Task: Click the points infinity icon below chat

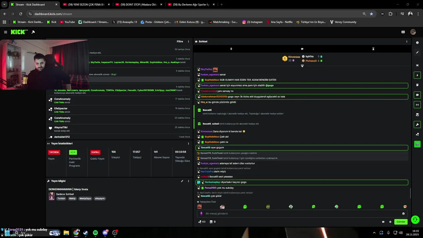Action: point(202,222)
